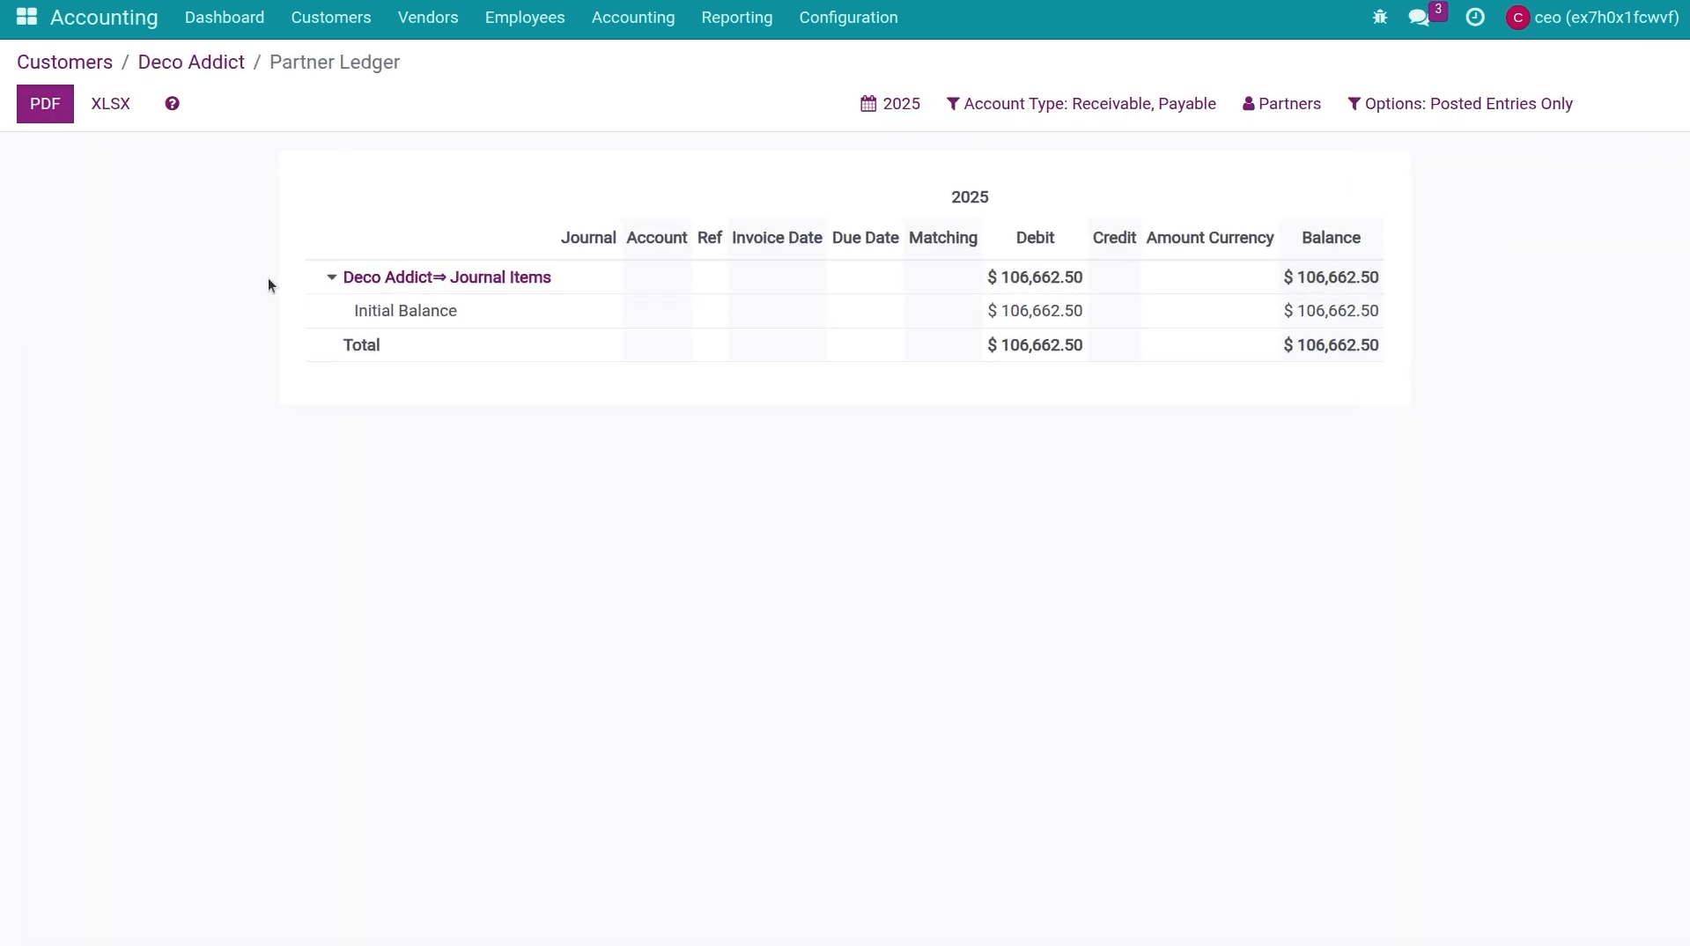
Task: Click the person icon on the Partners filter
Action: pyautogui.click(x=1249, y=104)
